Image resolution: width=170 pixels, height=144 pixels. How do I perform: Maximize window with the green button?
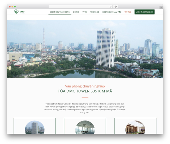coord(15,7)
